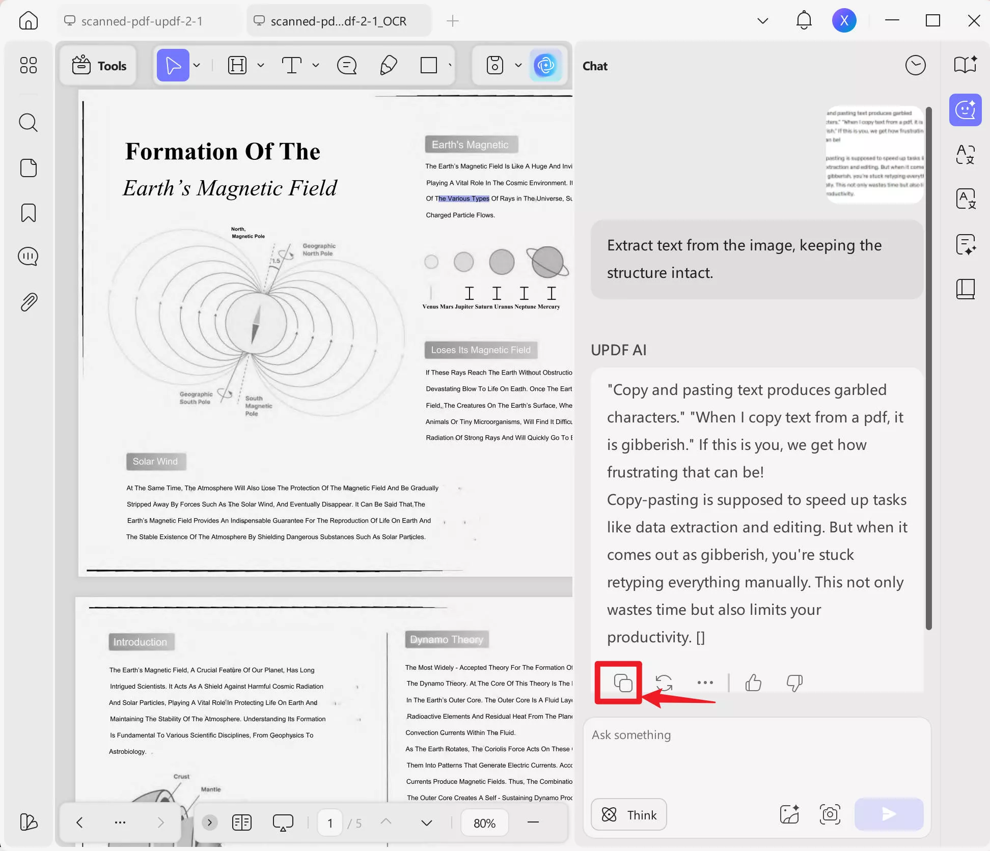Open chat history clock icon

point(915,66)
